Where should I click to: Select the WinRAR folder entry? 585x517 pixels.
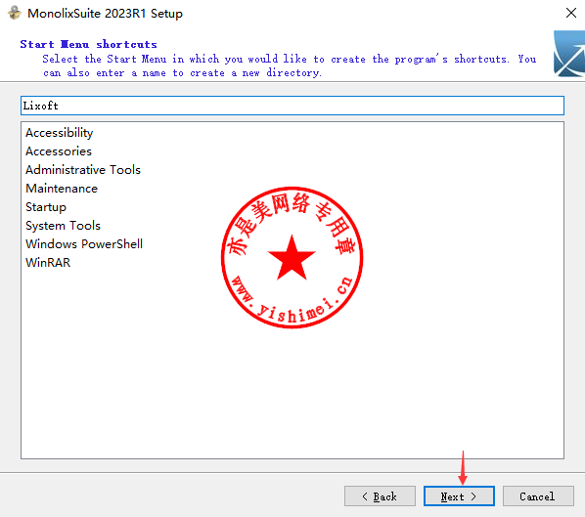48,263
